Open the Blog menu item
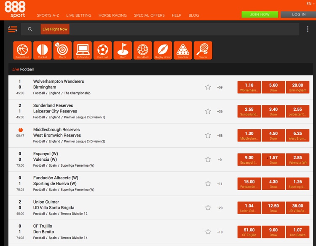The width and height of the screenshot is (316, 246). click(194, 16)
